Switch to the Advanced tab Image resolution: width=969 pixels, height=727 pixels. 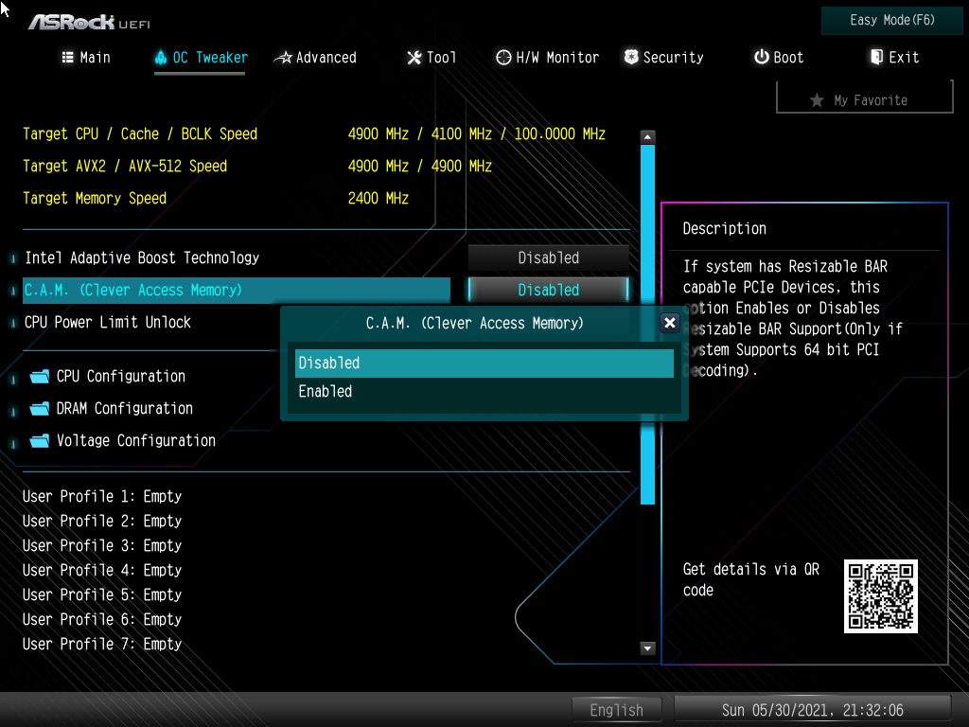pos(316,58)
